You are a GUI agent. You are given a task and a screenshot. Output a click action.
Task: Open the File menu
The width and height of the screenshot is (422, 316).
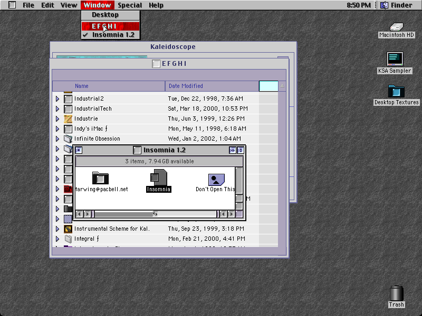click(x=28, y=5)
